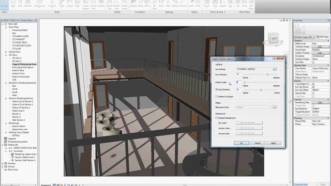Open the Silhouette Style dropdown
The width and height of the screenshot is (331, 186).
[x=254, y=107]
